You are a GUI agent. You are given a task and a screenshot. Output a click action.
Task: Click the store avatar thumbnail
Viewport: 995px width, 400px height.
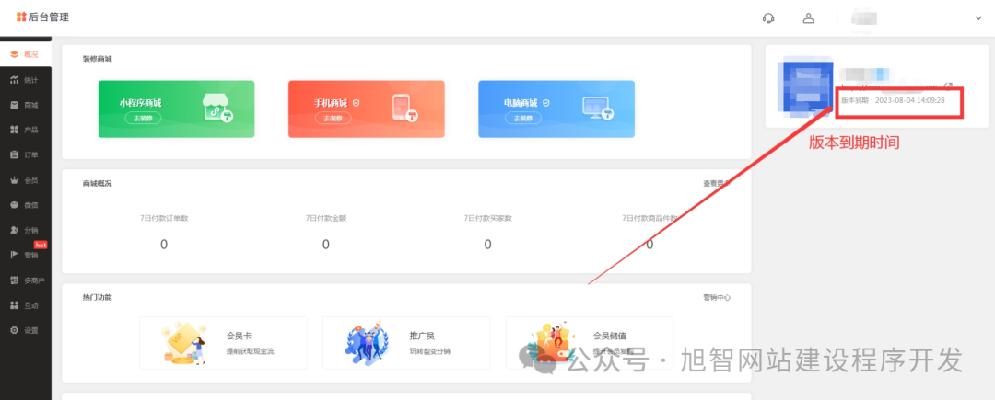(x=804, y=88)
